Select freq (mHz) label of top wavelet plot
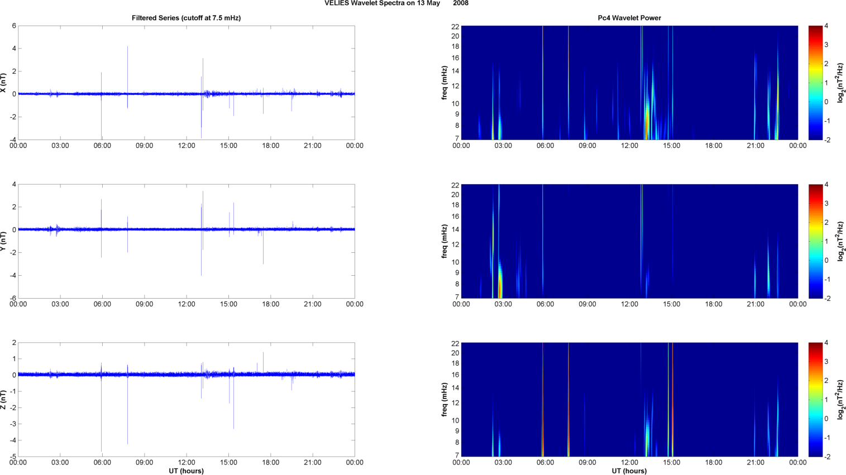The height and width of the screenshot is (475, 846). point(444,83)
